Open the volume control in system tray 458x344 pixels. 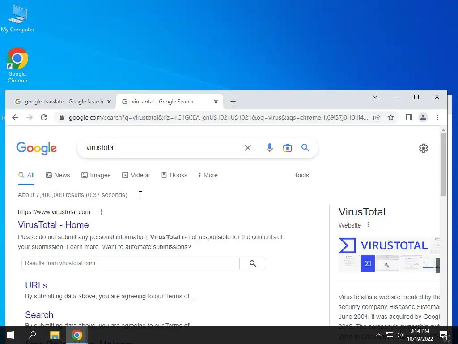[400, 335]
